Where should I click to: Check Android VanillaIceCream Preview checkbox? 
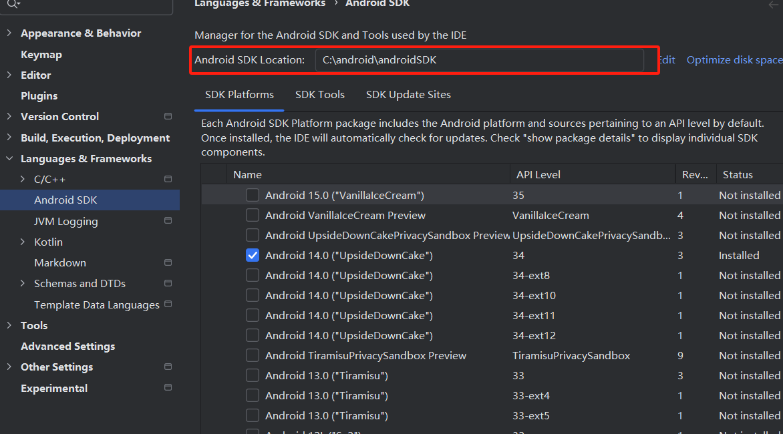click(253, 215)
